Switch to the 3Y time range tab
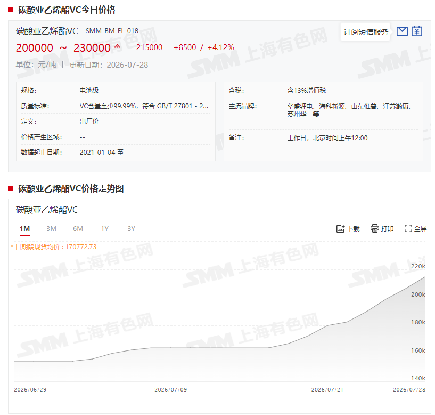The width and height of the screenshot is (435, 415). click(x=131, y=229)
